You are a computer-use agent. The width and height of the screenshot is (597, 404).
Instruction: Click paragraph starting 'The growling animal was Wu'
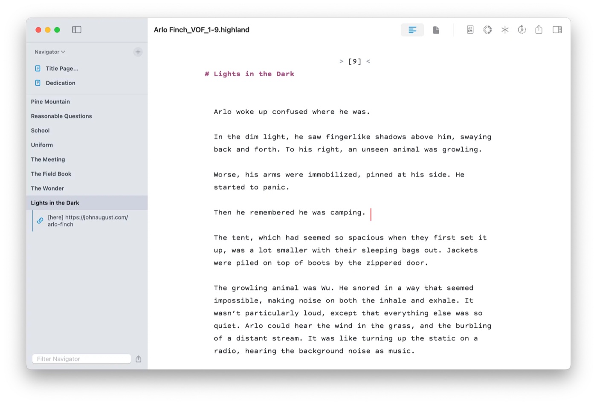(353, 320)
